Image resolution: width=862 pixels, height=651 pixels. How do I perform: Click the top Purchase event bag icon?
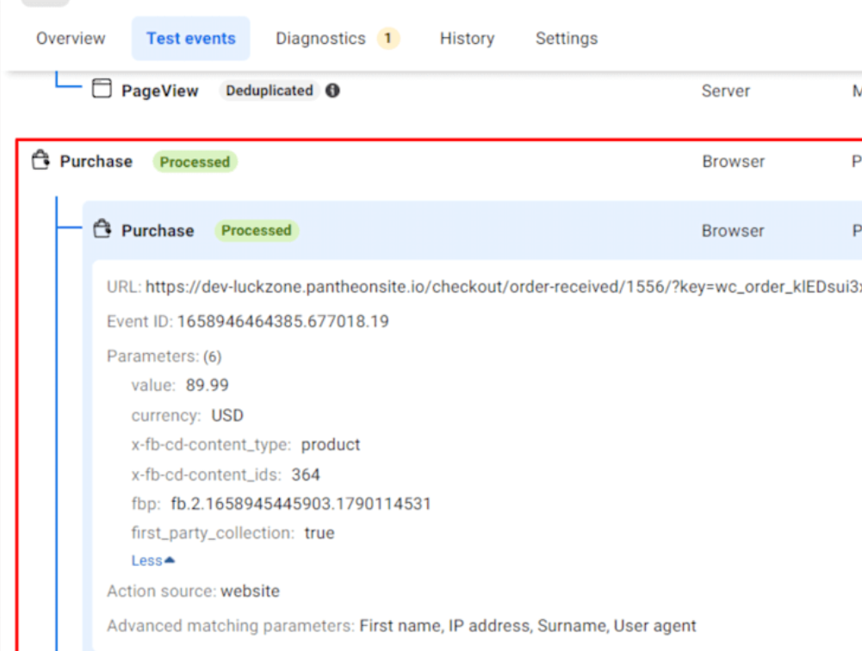click(x=40, y=160)
